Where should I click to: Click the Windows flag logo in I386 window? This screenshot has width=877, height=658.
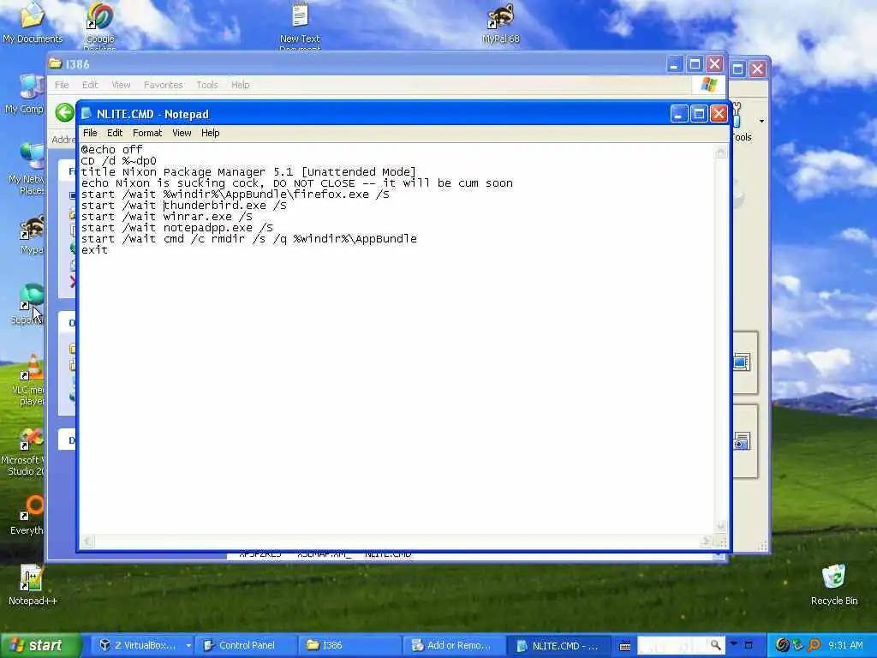pos(708,85)
